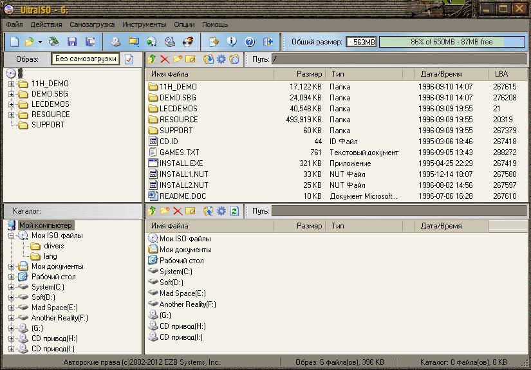Open the Самозагрузка menu
This screenshot has width=531, height=370.
click(92, 24)
